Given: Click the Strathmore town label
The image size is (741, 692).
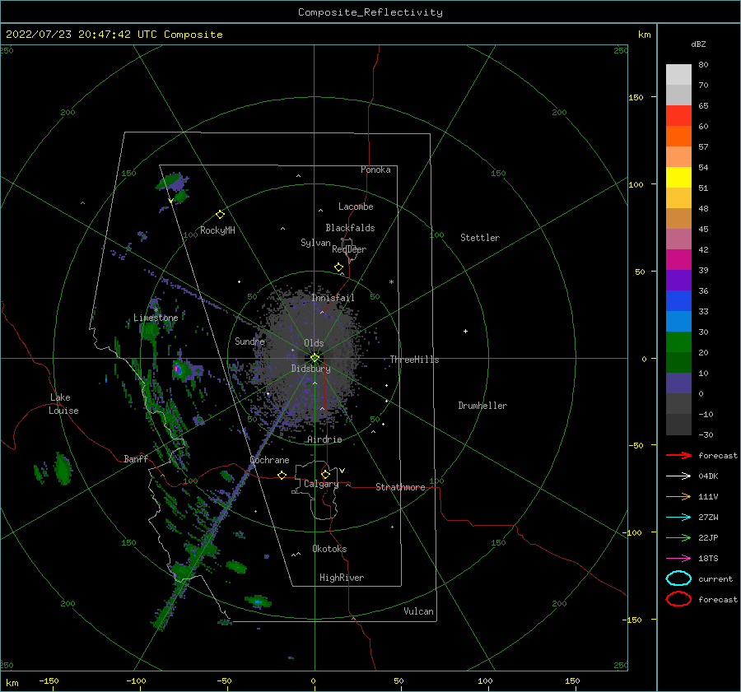Looking at the screenshot, I should (x=400, y=487).
